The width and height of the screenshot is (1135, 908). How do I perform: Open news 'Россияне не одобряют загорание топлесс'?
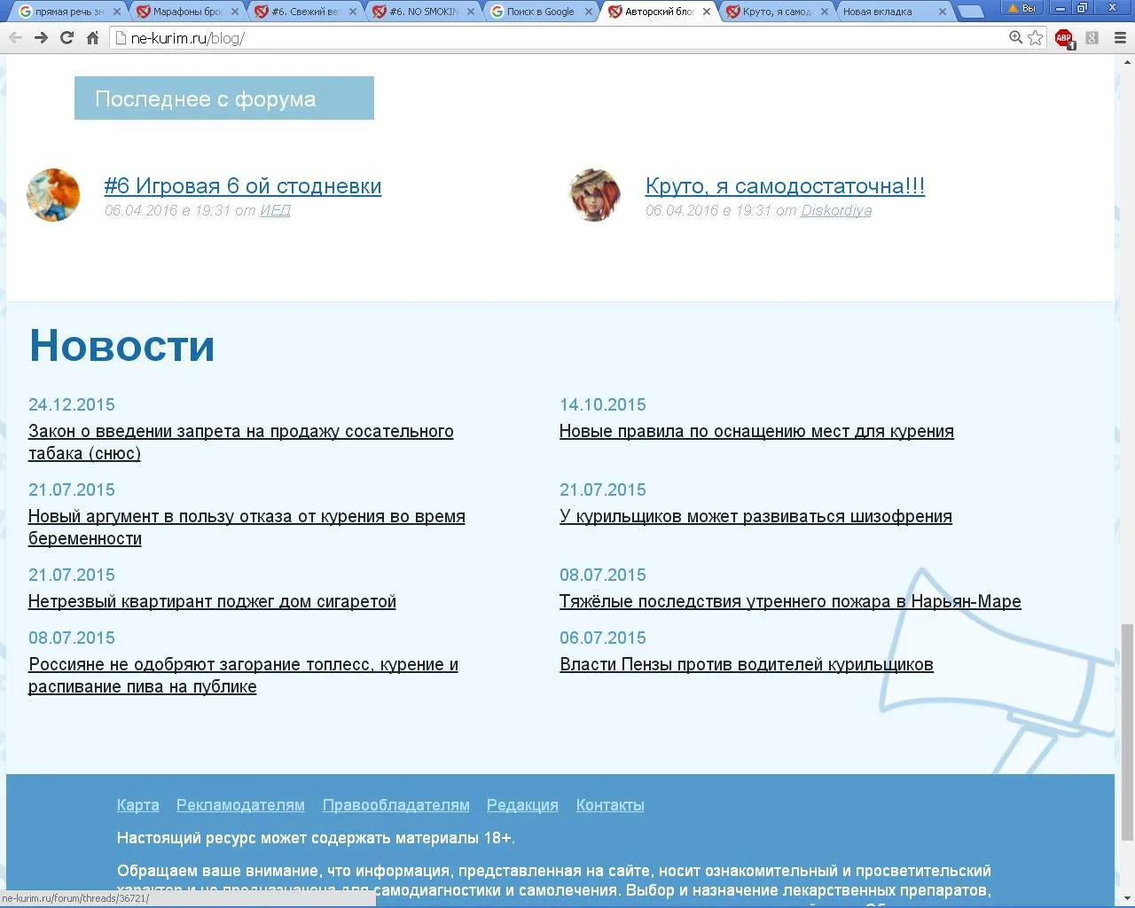(x=243, y=676)
